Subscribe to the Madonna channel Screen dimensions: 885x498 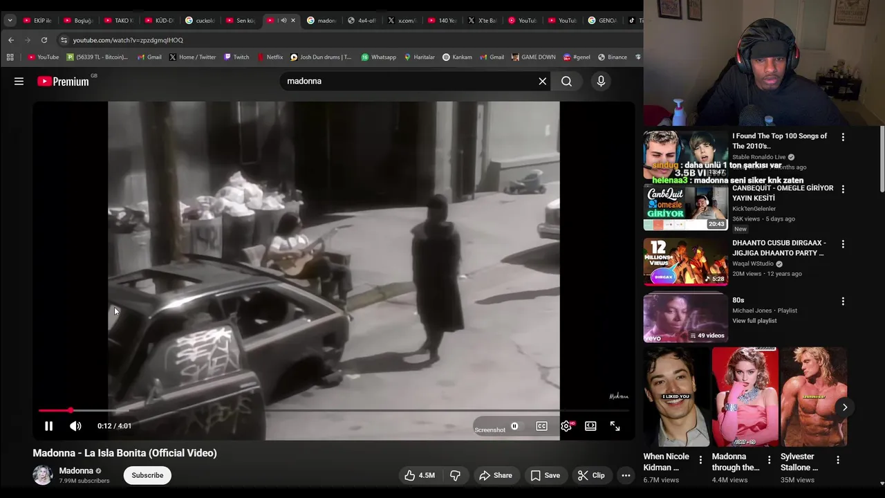(x=147, y=475)
